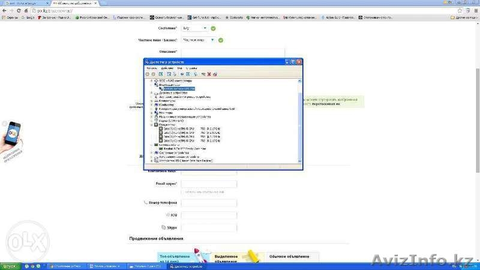Open the Chrome menu icon
480x270 pixels.
coord(475,11)
